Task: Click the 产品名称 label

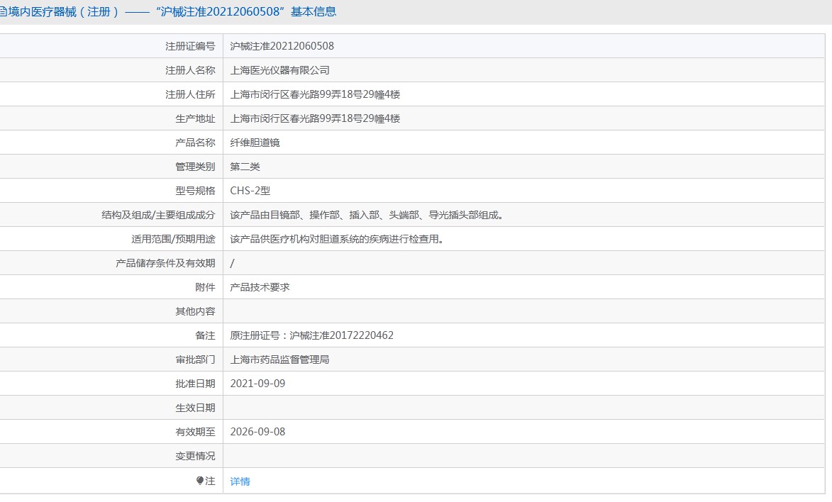Action: [195, 143]
